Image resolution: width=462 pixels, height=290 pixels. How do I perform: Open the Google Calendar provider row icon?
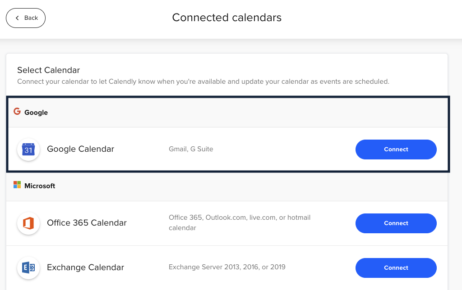point(28,149)
